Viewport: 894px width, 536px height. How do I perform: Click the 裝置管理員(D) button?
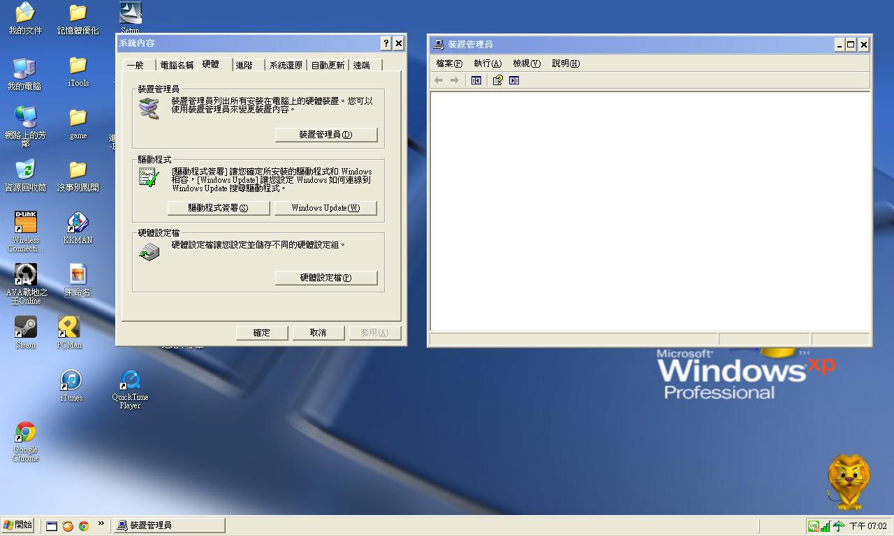pyautogui.click(x=326, y=135)
